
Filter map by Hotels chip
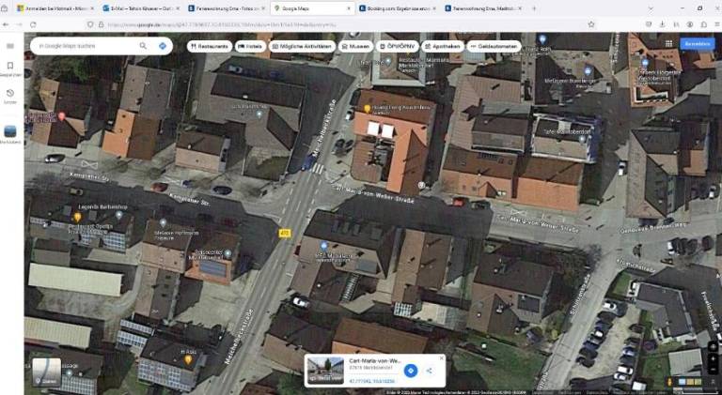[x=250, y=46]
